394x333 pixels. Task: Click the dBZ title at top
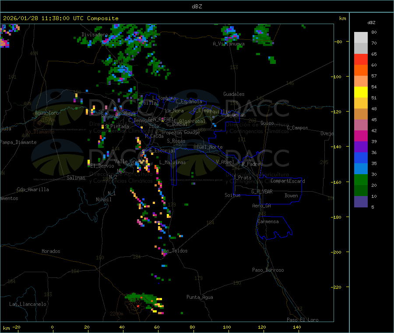pos(197,7)
